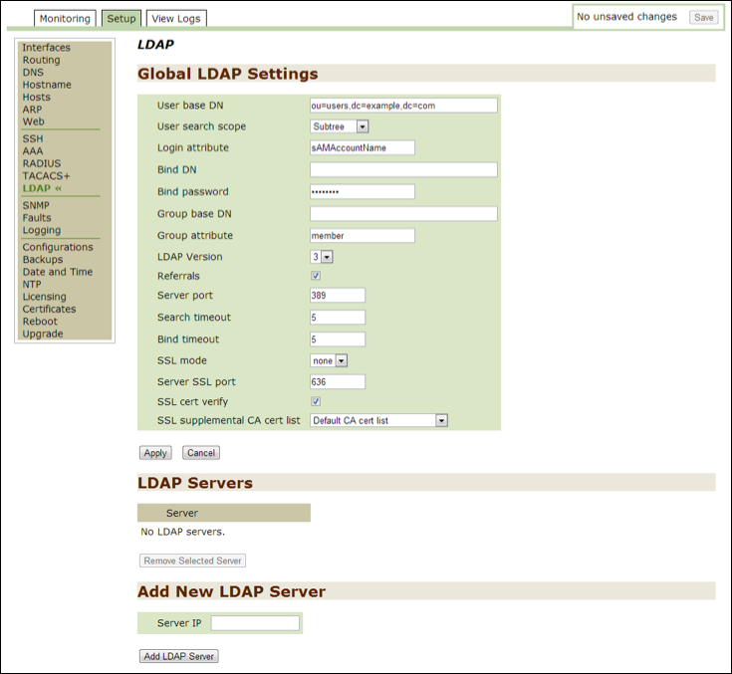
Task: Open the SNMP settings link
Action: coord(36,205)
